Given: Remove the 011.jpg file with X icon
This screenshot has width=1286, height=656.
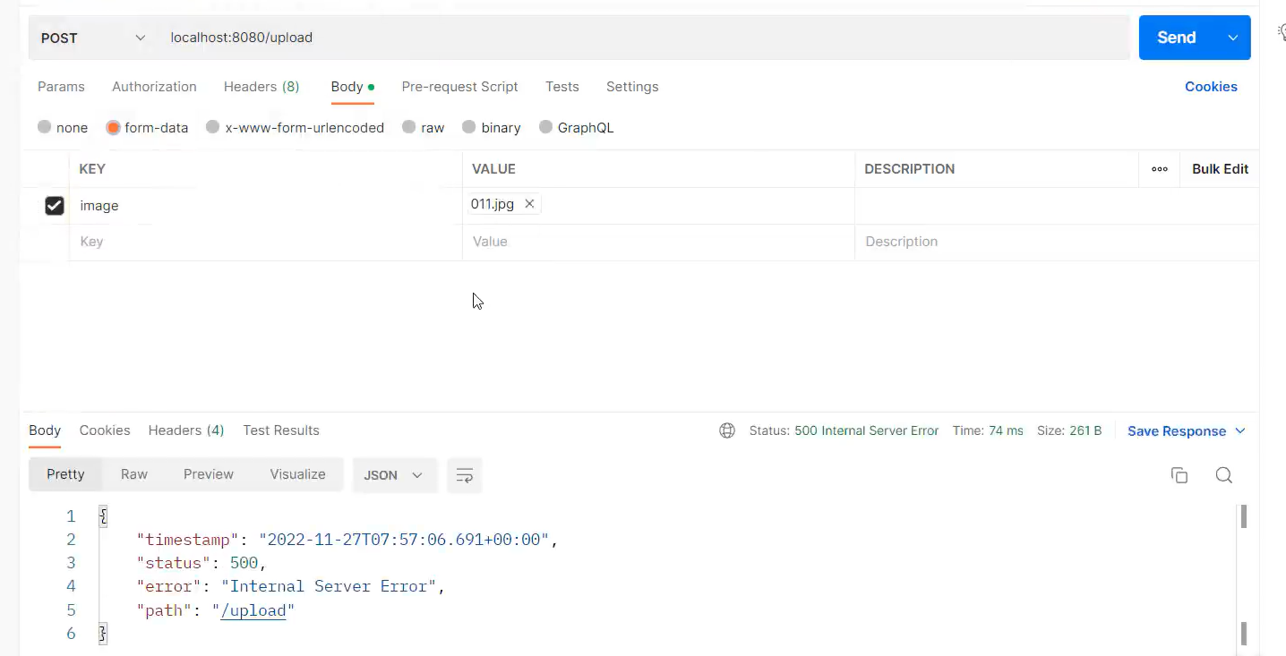Looking at the screenshot, I should (529, 204).
